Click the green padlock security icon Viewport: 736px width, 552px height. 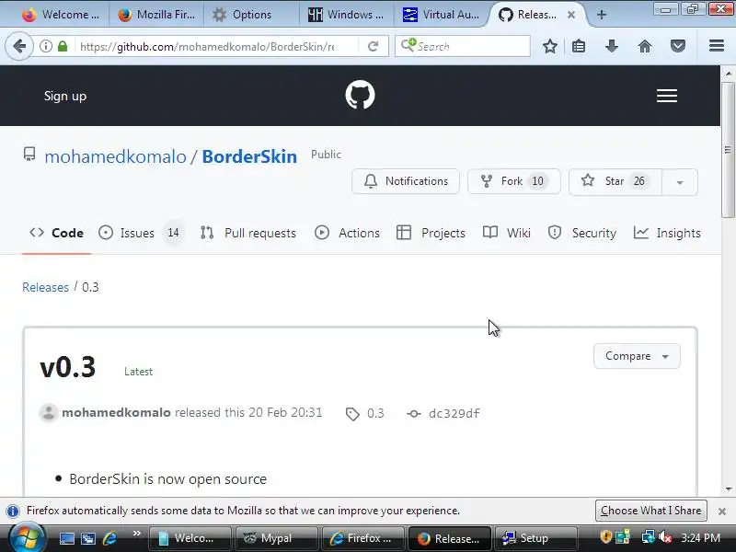63,47
